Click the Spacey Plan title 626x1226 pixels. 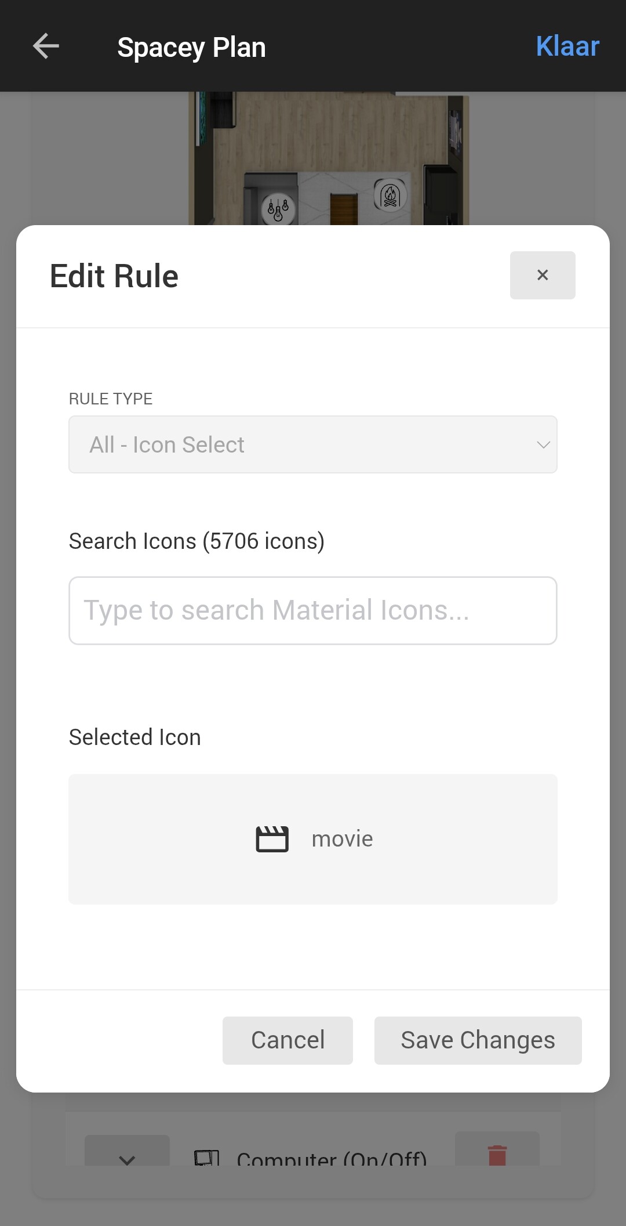click(191, 47)
